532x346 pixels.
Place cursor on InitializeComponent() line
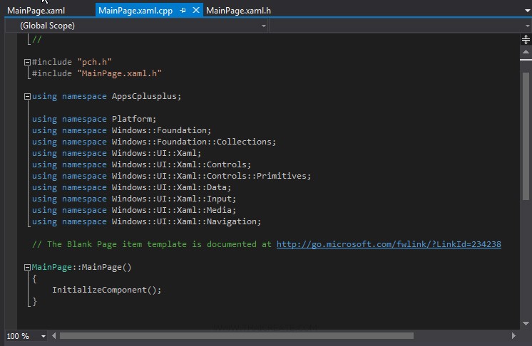pyautogui.click(x=107, y=290)
